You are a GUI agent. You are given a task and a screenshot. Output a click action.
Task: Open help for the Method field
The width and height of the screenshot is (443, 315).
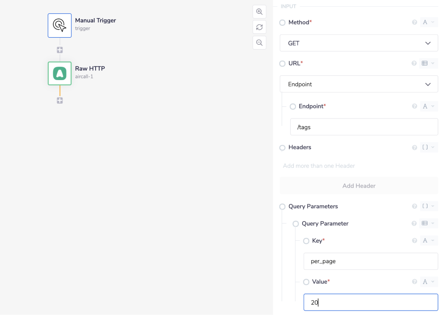click(415, 22)
